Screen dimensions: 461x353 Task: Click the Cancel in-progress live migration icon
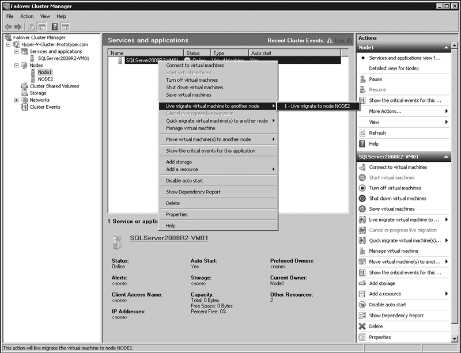click(x=362, y=230)
